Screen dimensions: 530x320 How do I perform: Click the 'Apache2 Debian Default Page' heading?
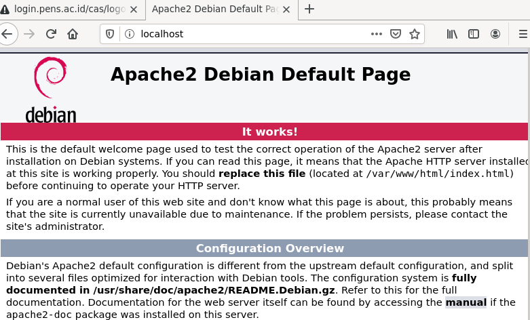click(x=261, y=74)
